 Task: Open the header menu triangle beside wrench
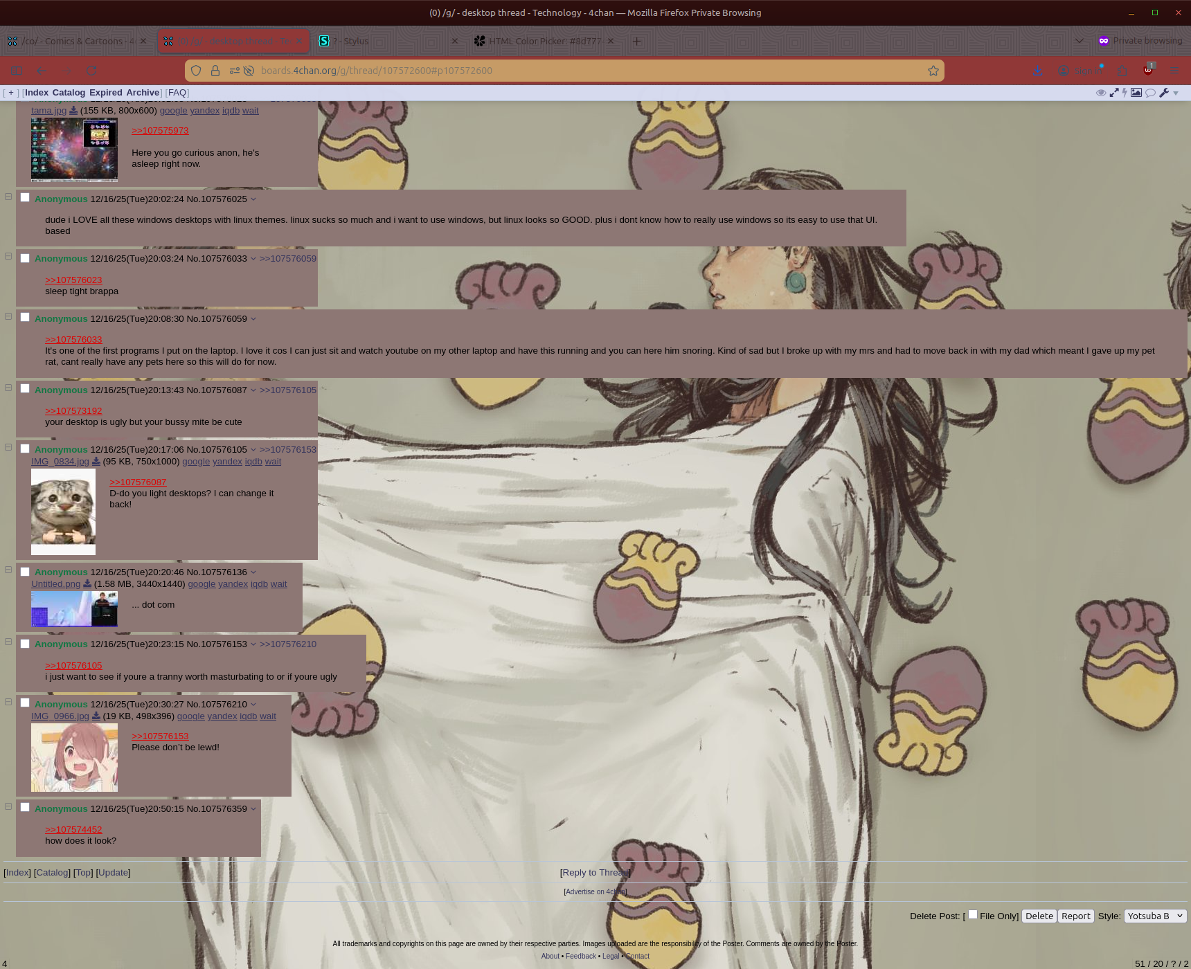[x=1176, y=93]
